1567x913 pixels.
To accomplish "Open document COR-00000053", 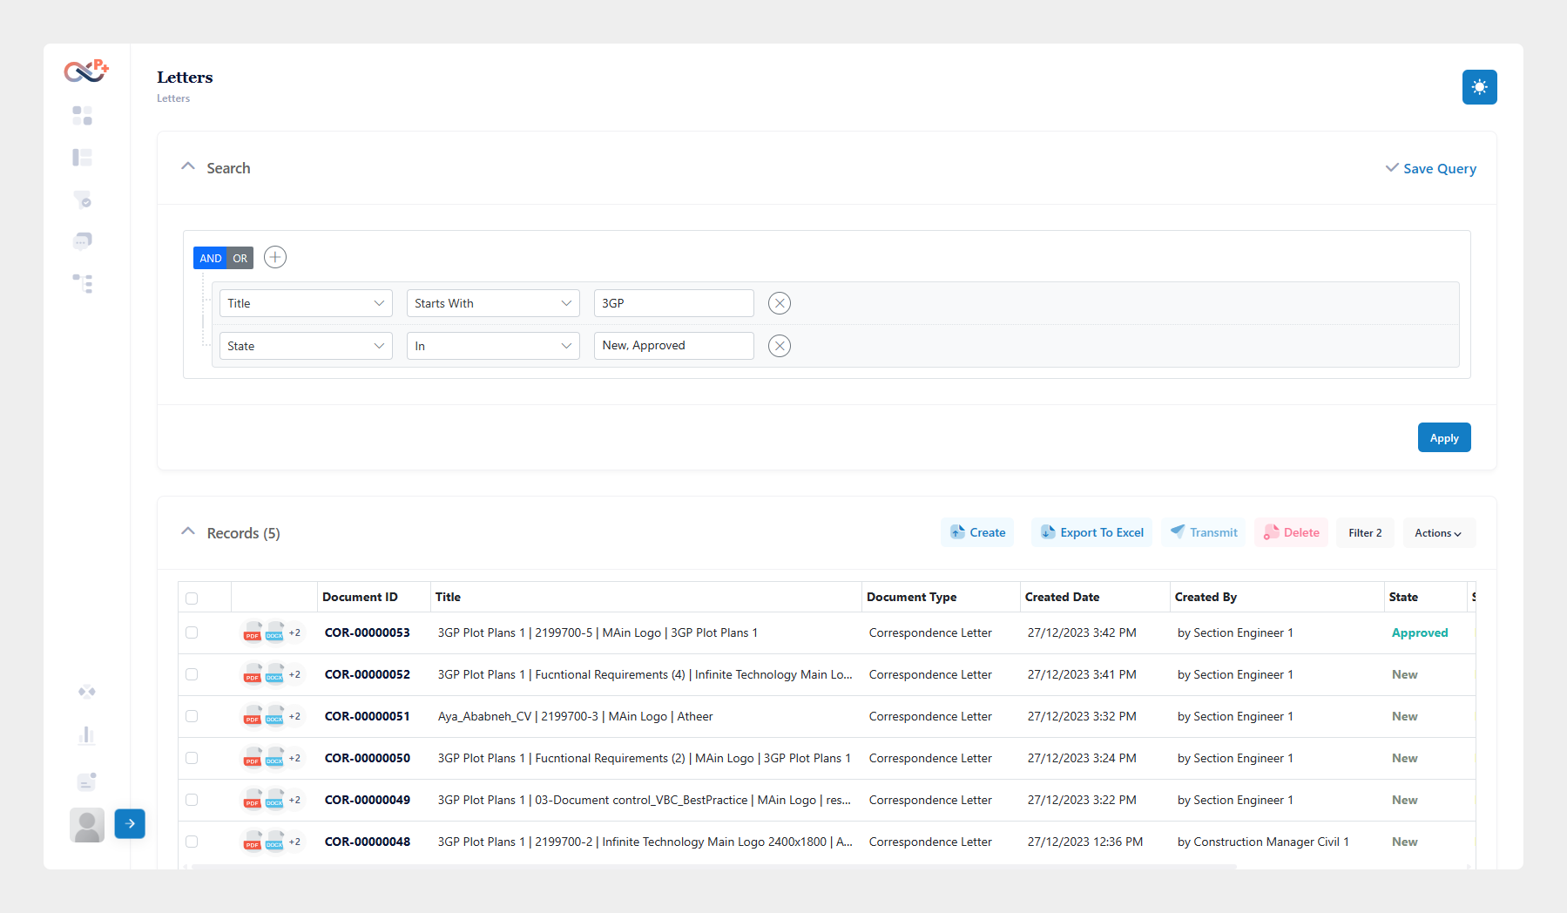I will tap(367, 632).
